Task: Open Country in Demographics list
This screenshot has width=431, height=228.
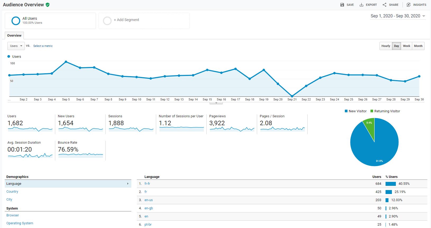Action: (12, 192)
